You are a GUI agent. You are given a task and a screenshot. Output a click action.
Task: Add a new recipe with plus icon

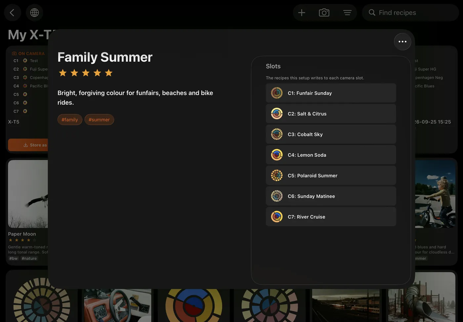[x=302, y=13]
